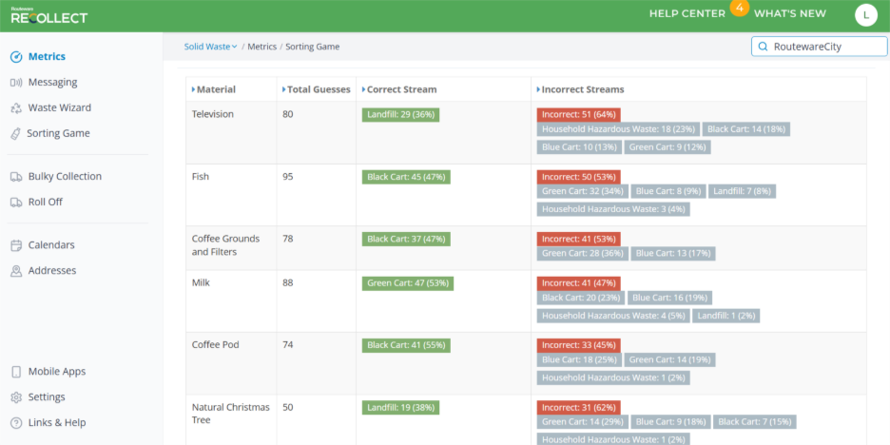Image resolution: width=890 pixels, height=445 pixels.
Task: Click the Landfill: 1 (2%) tag
Action: (x=726, y=316)
